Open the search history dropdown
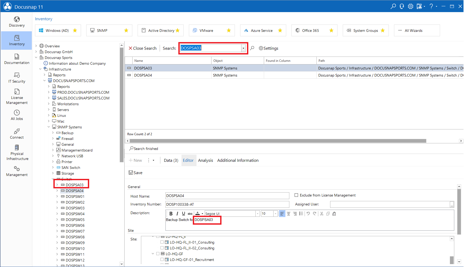 pos(244,48)
